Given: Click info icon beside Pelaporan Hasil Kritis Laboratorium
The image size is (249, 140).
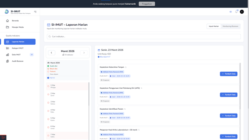Looking at the screenshot, I should [x=139, y=130].
